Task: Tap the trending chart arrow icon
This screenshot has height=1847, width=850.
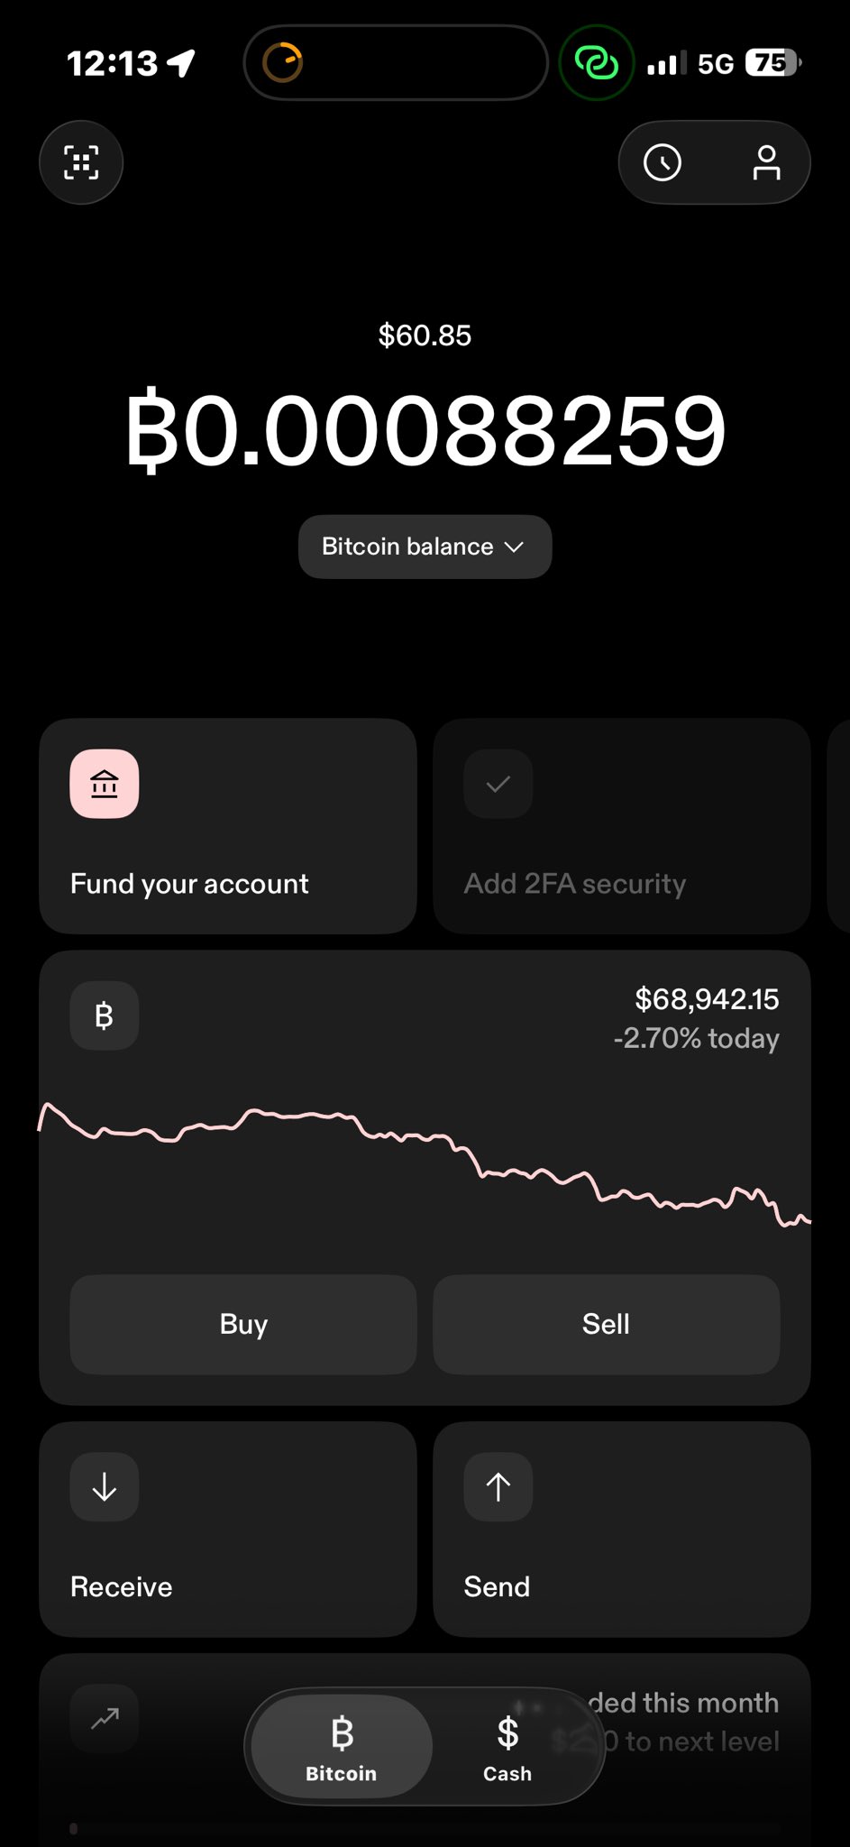Action: [x=105, y=1718]
